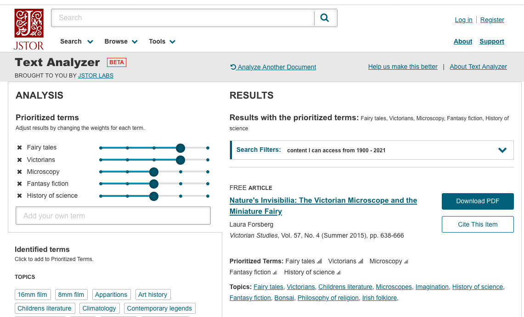This screenshot has width=524, height=317.
Task: Add Climatology topic to prioritized terms
Action: (x=99, y=308)
